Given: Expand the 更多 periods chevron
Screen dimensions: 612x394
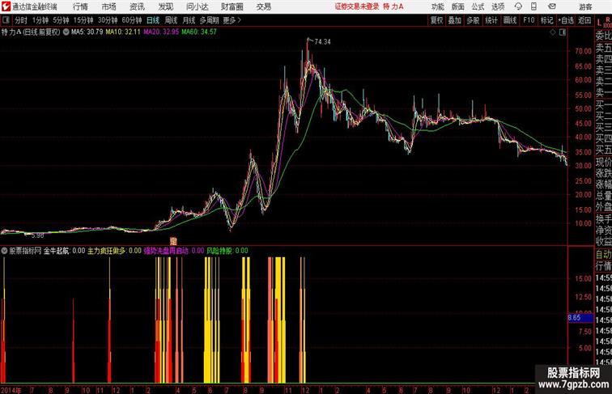Looking at the screenshot, I should pos(232,20).
